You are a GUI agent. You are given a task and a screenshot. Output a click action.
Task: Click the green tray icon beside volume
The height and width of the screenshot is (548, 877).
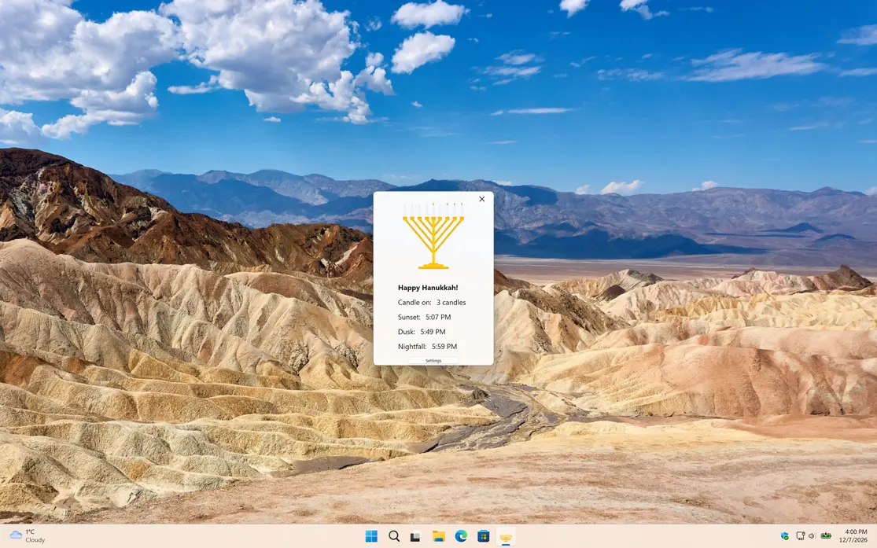coord(826,536)
